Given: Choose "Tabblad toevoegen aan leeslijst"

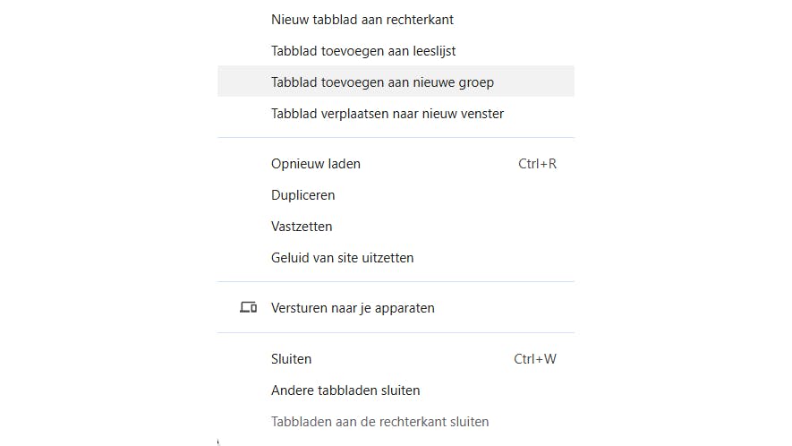Looking at the screenshot, I should (363, 51).
